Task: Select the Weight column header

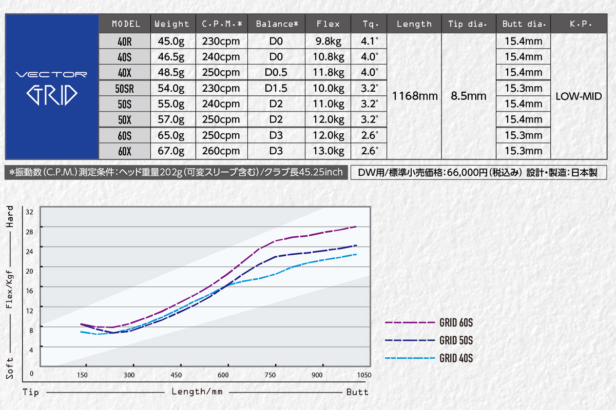Action: coord(172,24)
